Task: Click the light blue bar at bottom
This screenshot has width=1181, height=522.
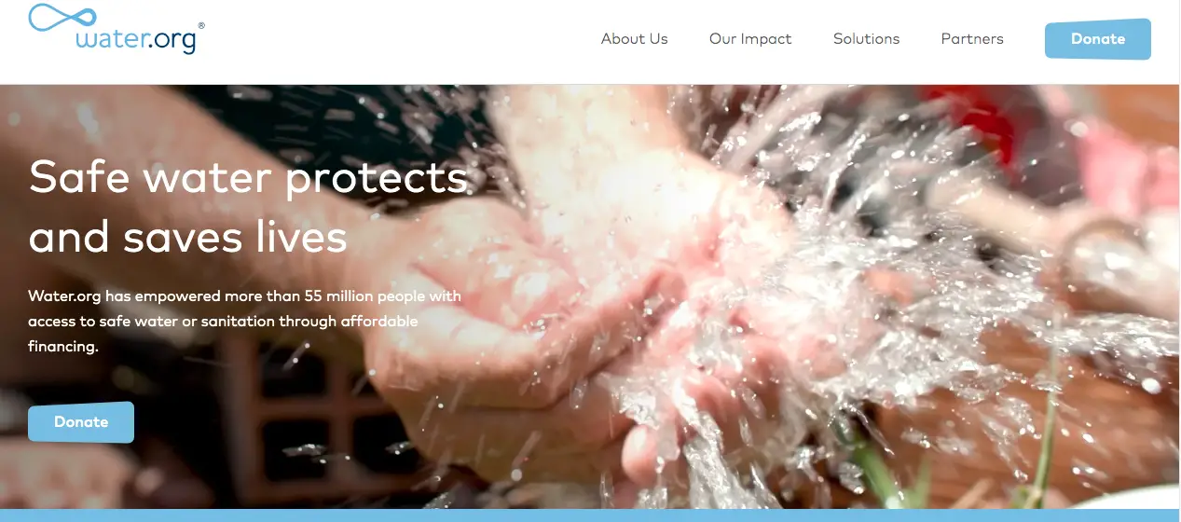Action: [590, 515]
